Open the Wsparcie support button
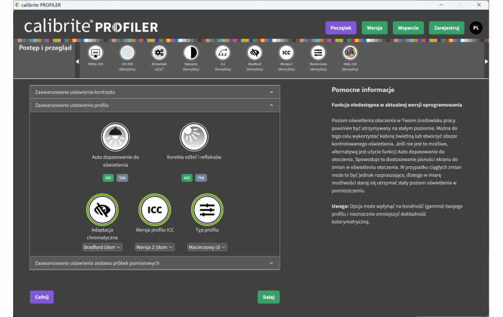Image resolution: width=503 pixels, height=317 pixels. [x=408, y=28]
